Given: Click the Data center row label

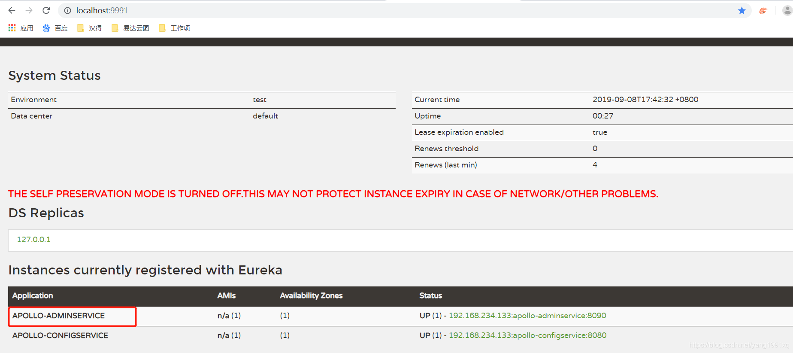Looking at the screenshot, I should tap(32, 116).
